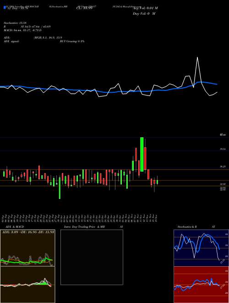Viewport: 229px width, 303px height.
Task: Open the ADX indicator chart panel
Action: pos(27,248)
